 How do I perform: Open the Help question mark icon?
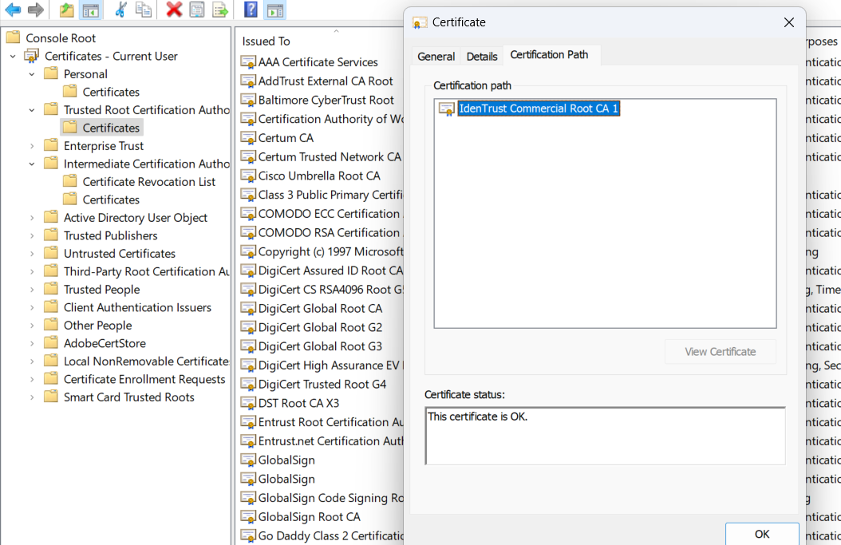[251, 10]
